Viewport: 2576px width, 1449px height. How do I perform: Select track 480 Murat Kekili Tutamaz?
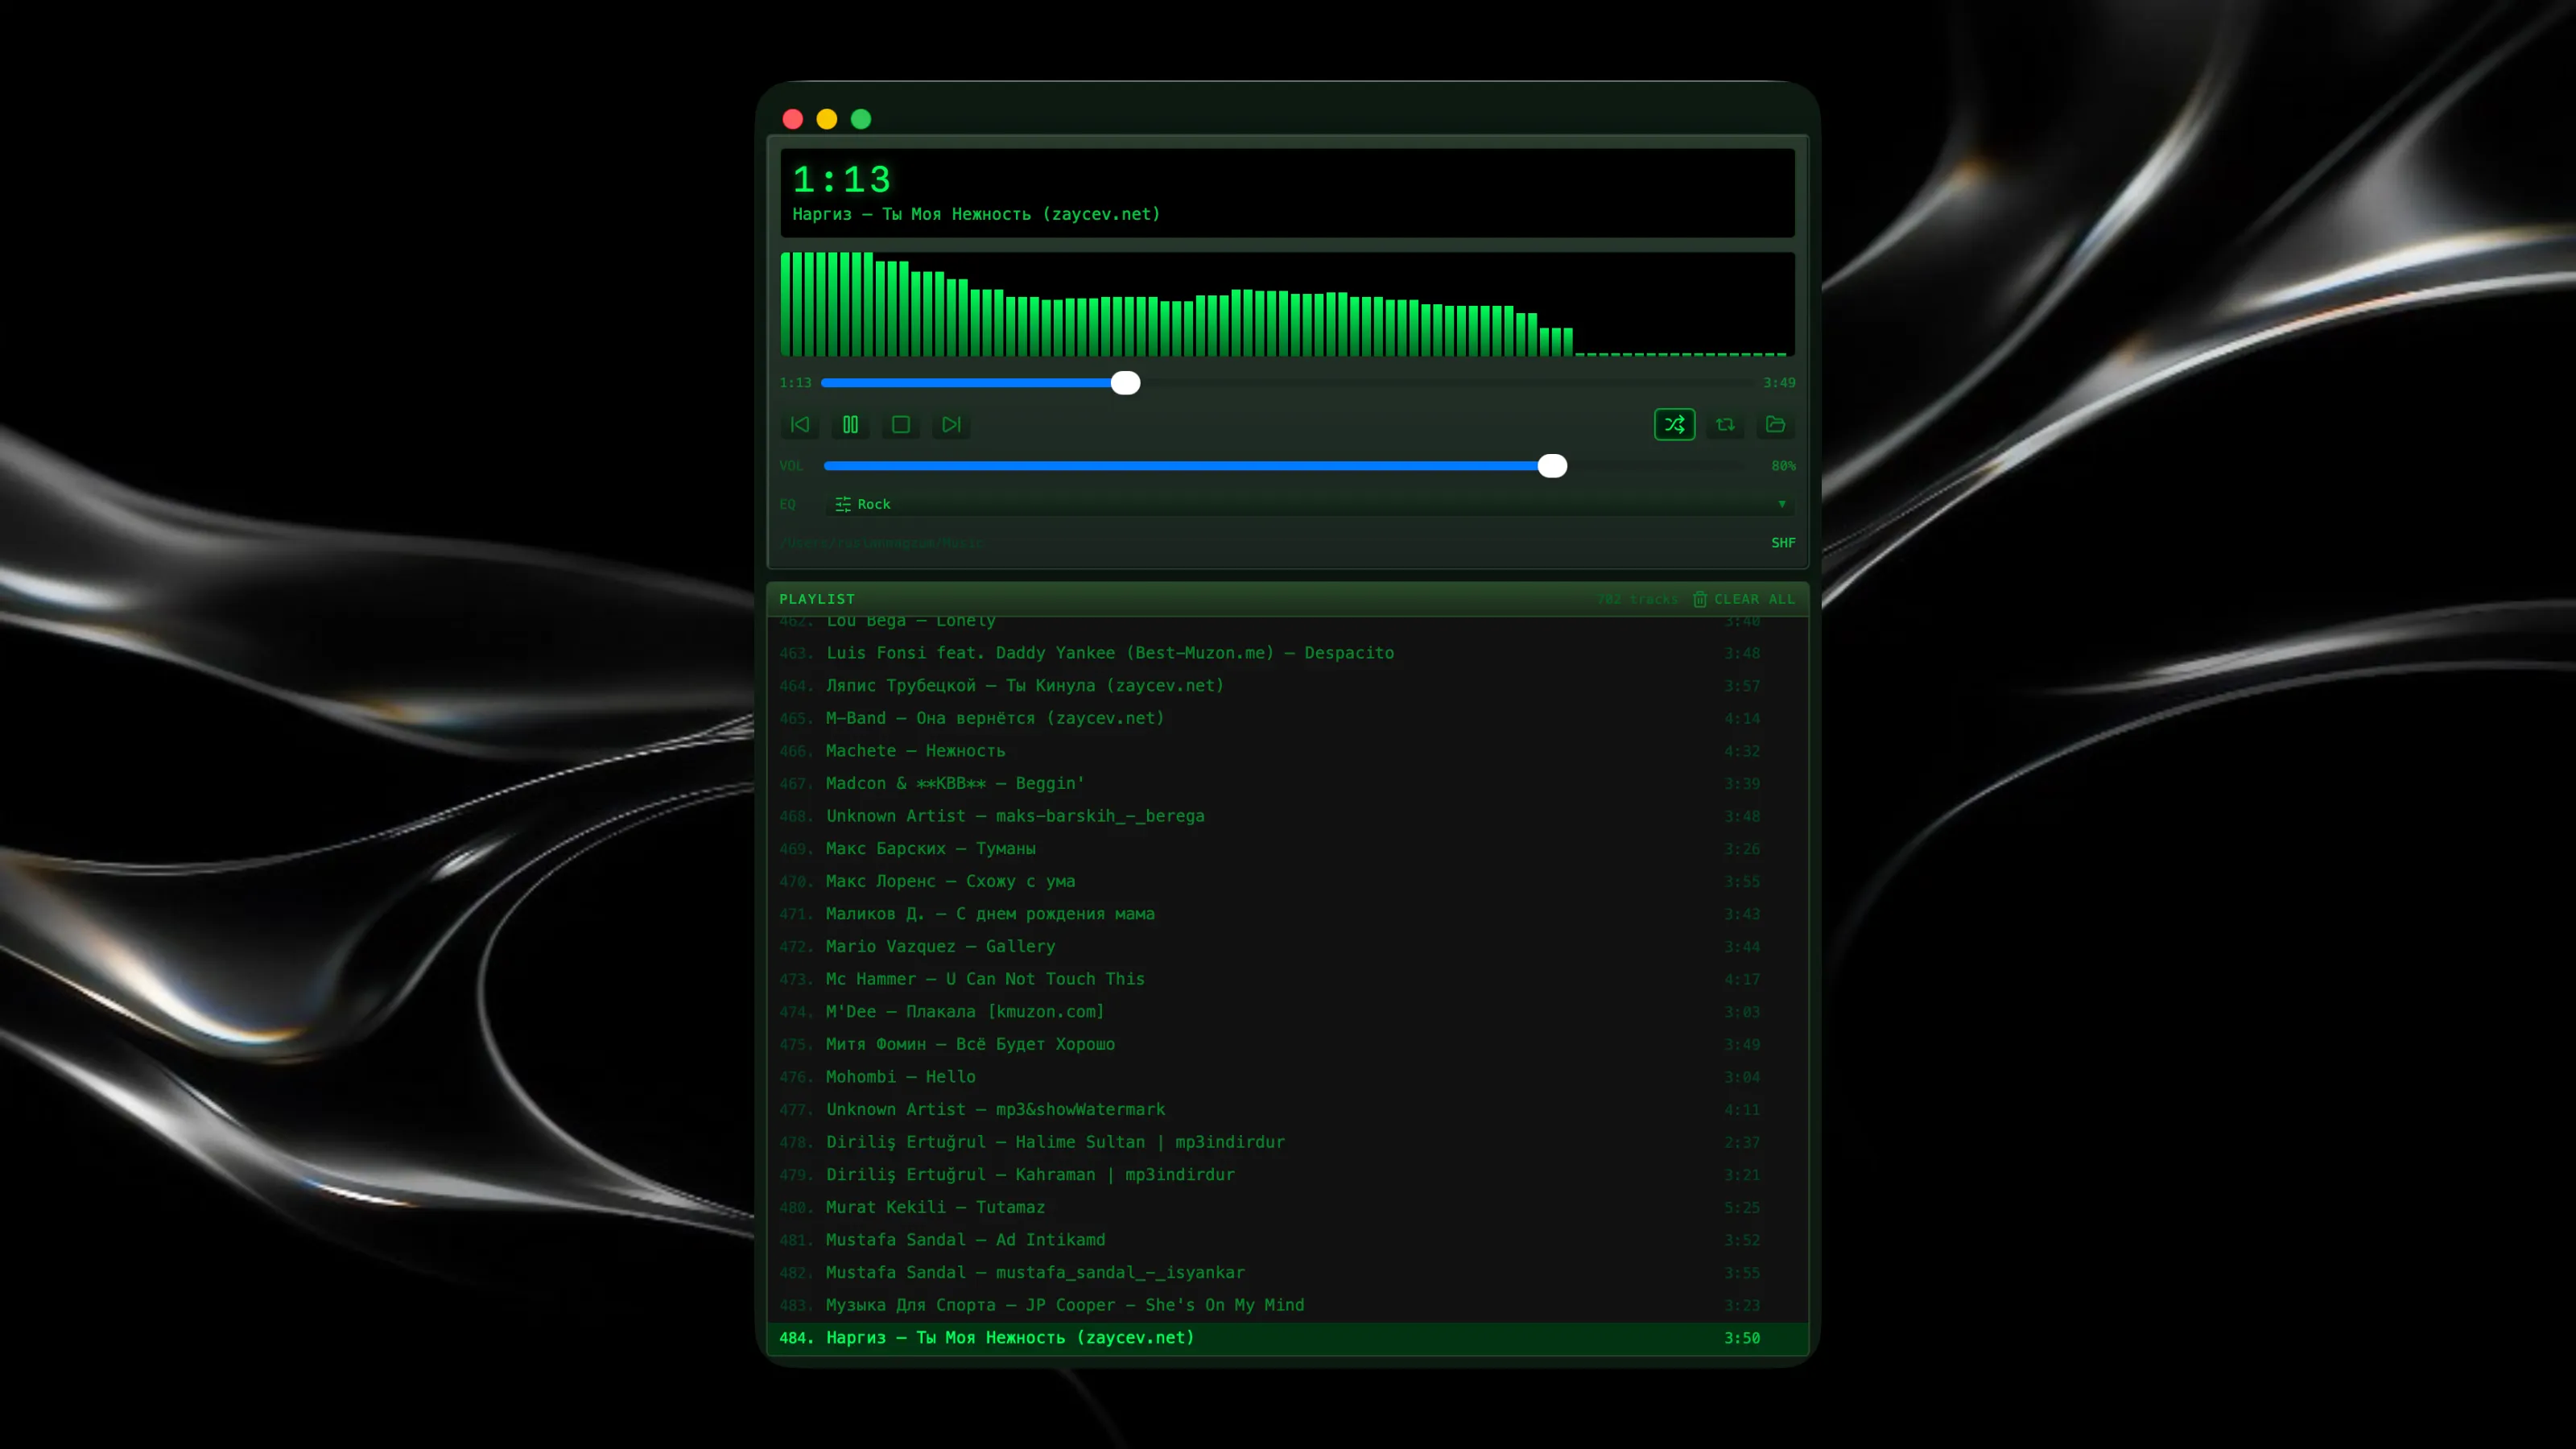pyautogui.click(x=1287, y=1207)
